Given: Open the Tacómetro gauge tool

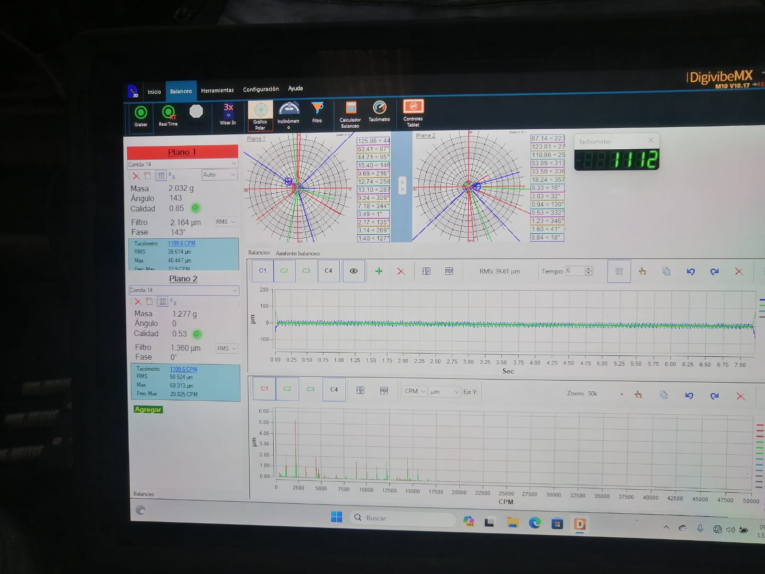Looking at the screenshot, I should pos(379,111).
